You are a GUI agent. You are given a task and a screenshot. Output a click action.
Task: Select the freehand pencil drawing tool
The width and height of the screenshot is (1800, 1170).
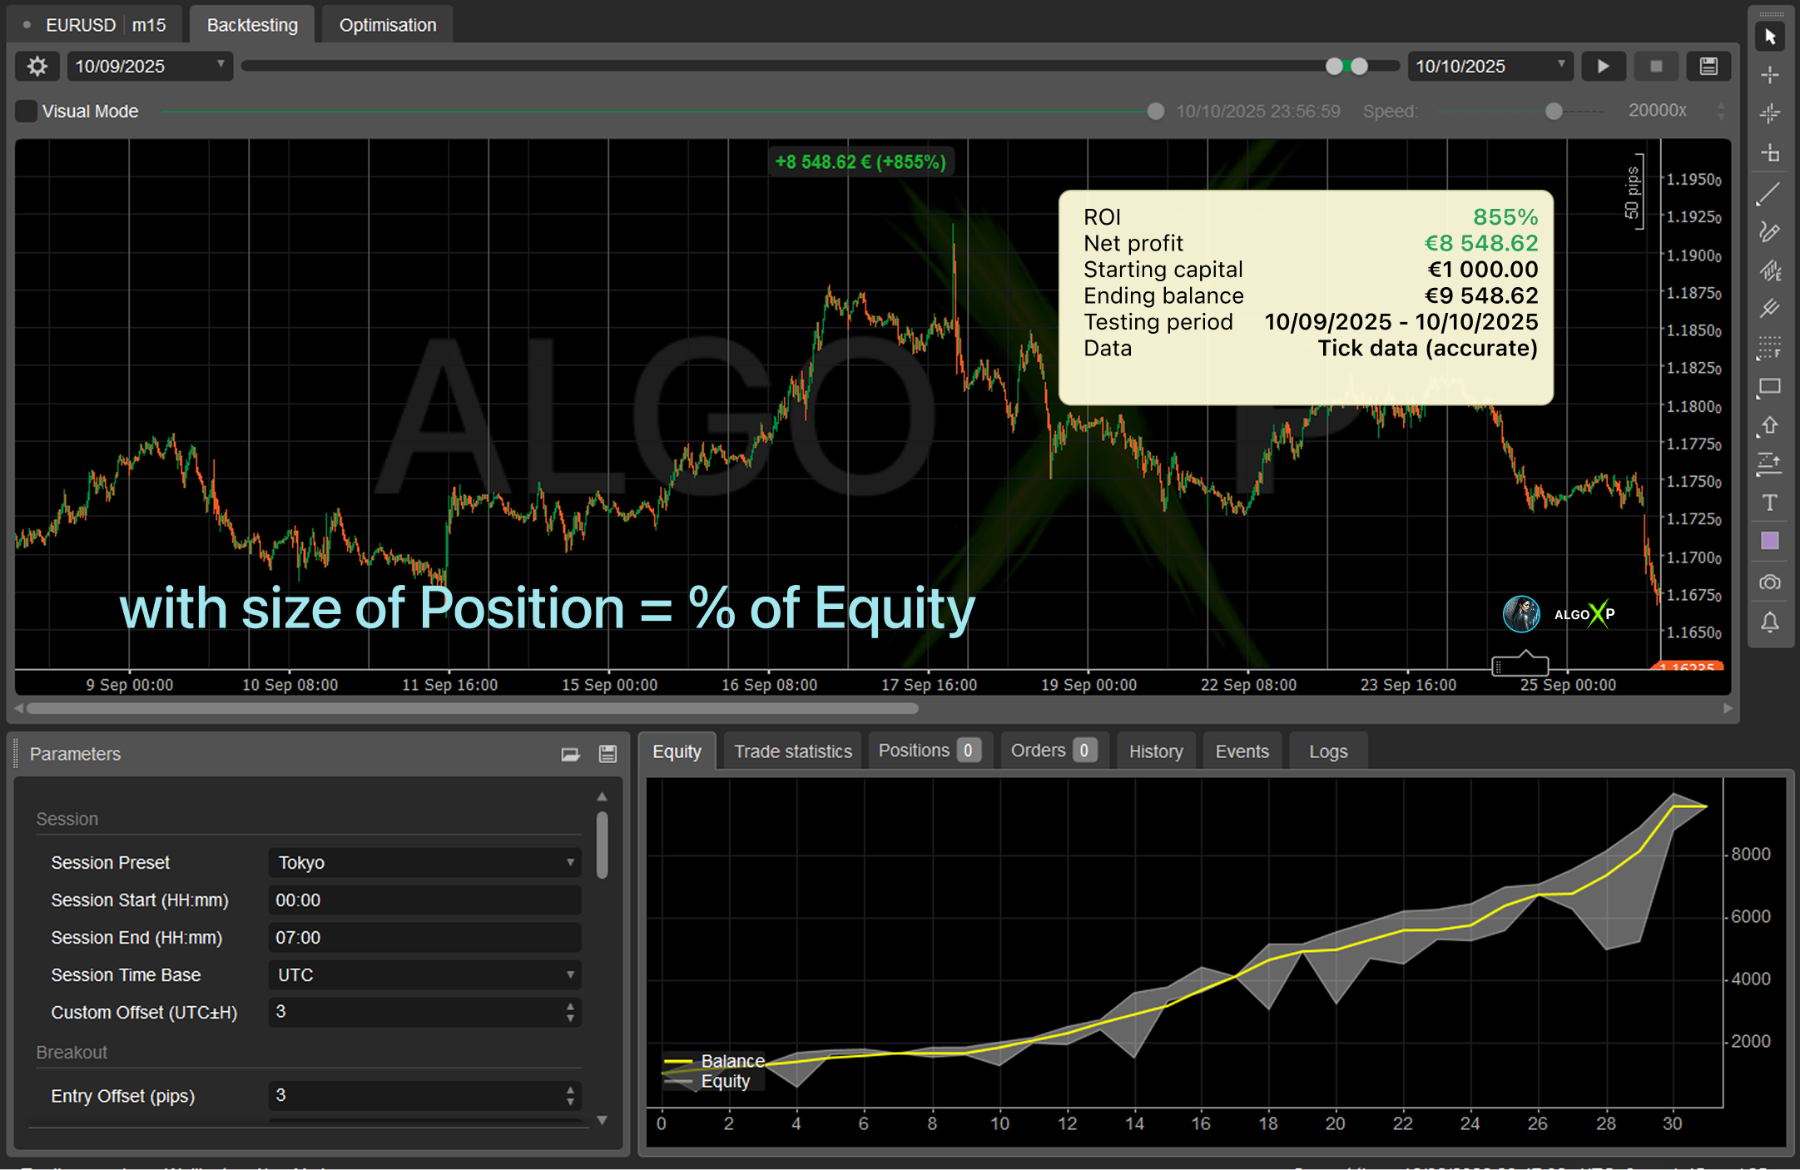coord(1769,232)
